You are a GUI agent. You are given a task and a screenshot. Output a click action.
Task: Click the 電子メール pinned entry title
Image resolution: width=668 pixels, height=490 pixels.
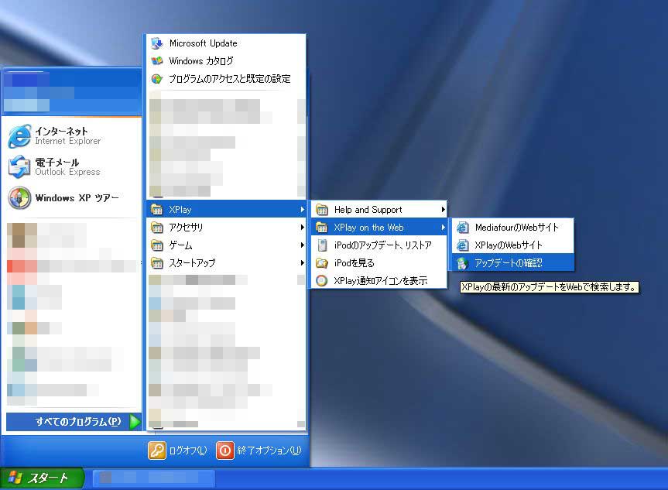point(57,162)
